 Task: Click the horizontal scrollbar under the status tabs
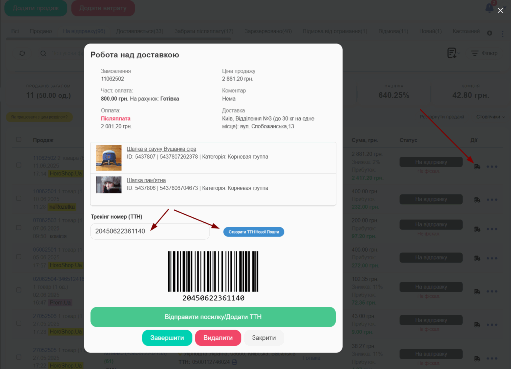pyautogui.click(x=119, y=39)
